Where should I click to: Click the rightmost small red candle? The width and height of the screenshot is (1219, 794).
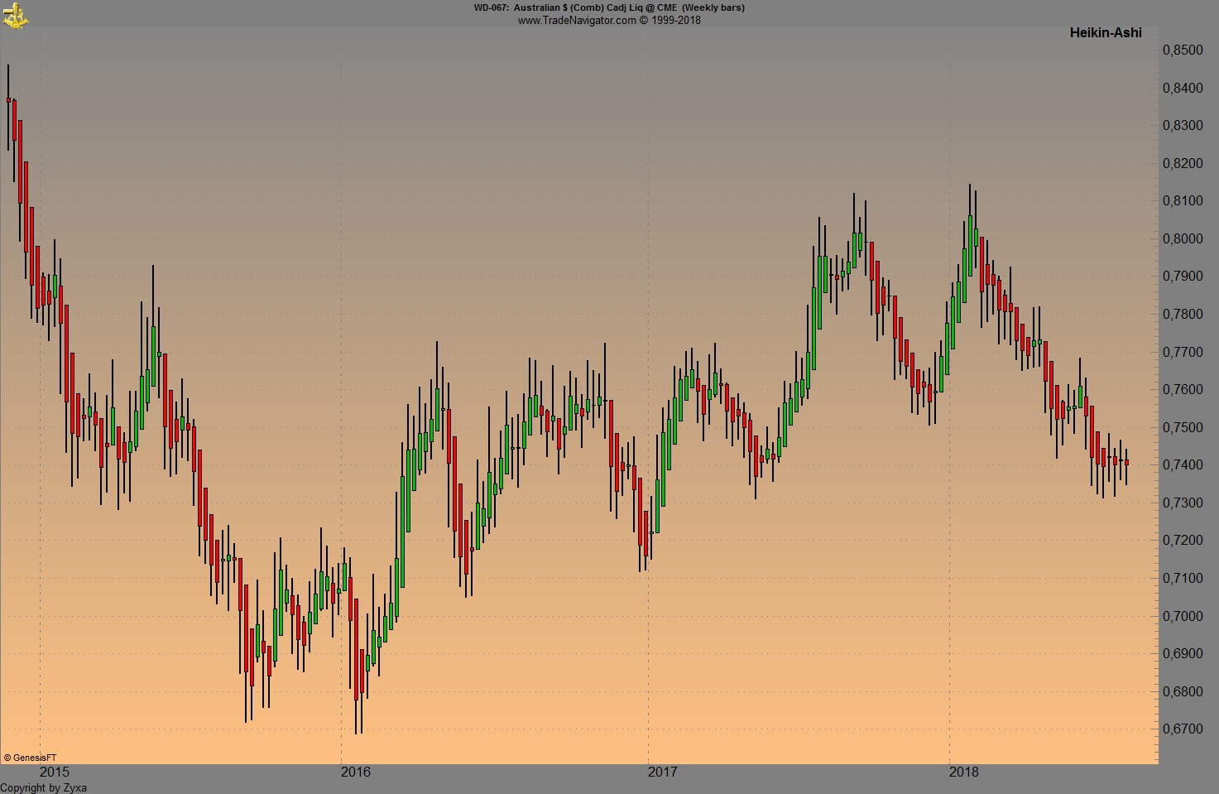click(1125, 461)
